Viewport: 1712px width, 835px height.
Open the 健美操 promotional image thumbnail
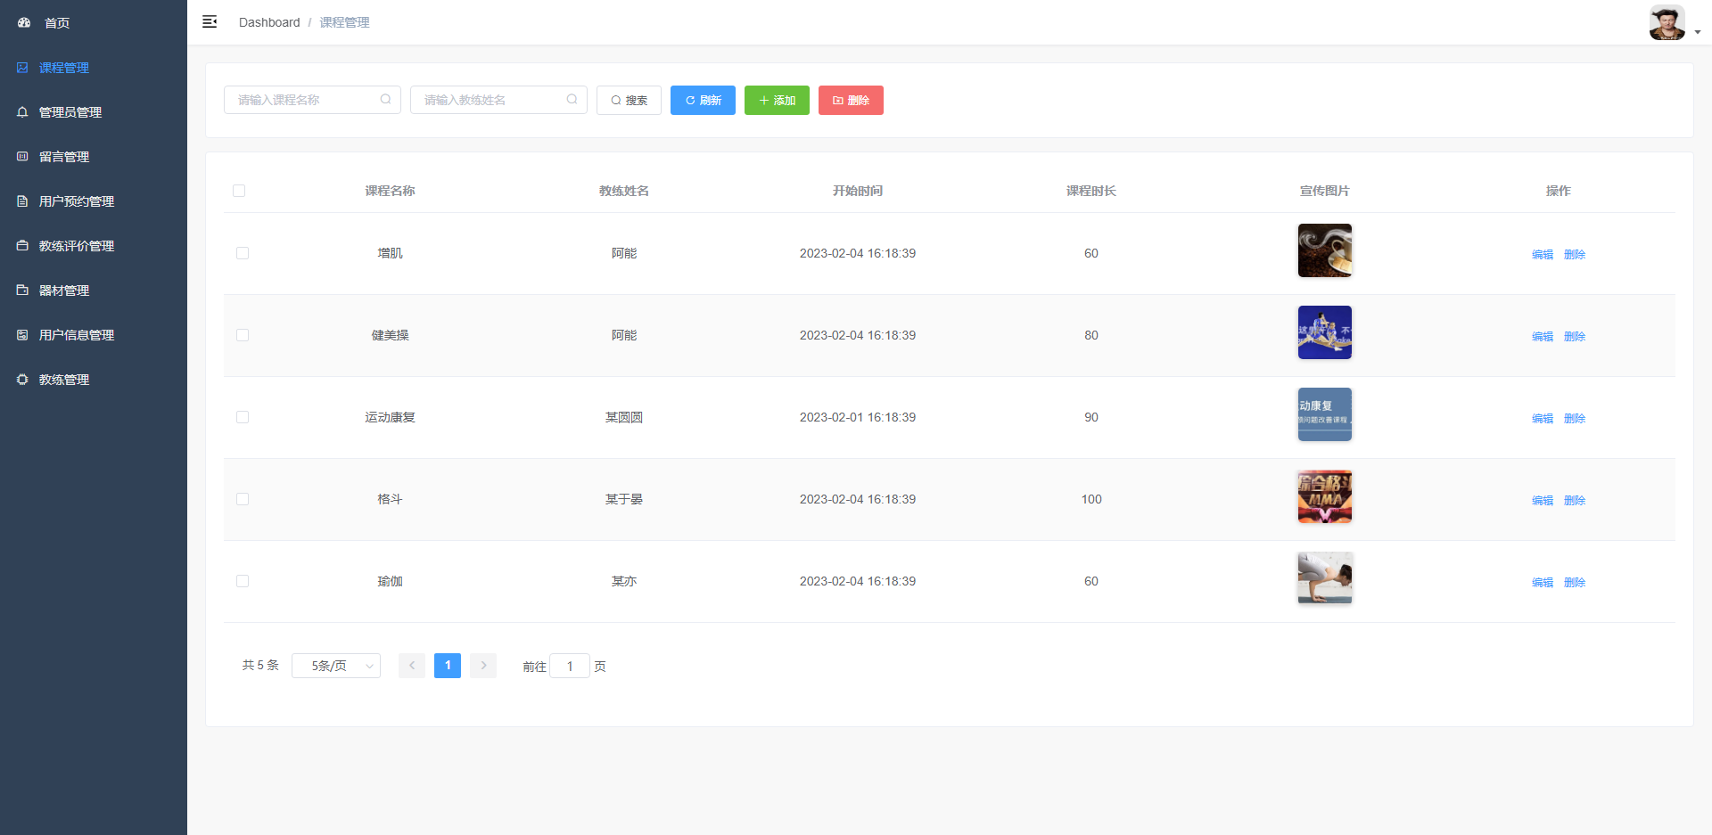[1324, 332]
